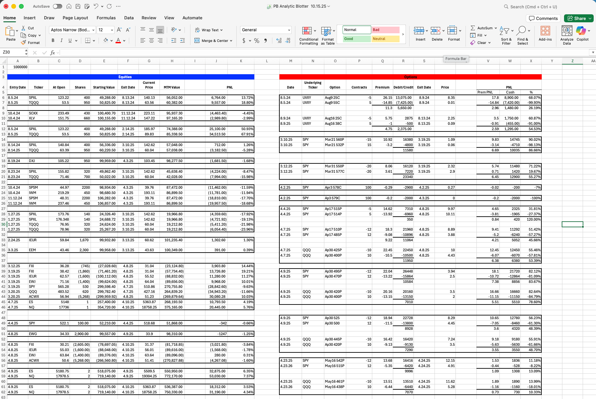The height and width of the screenshot is (399, 596).
Task: Toggle Align Right
Action: (x=160, y=40)
